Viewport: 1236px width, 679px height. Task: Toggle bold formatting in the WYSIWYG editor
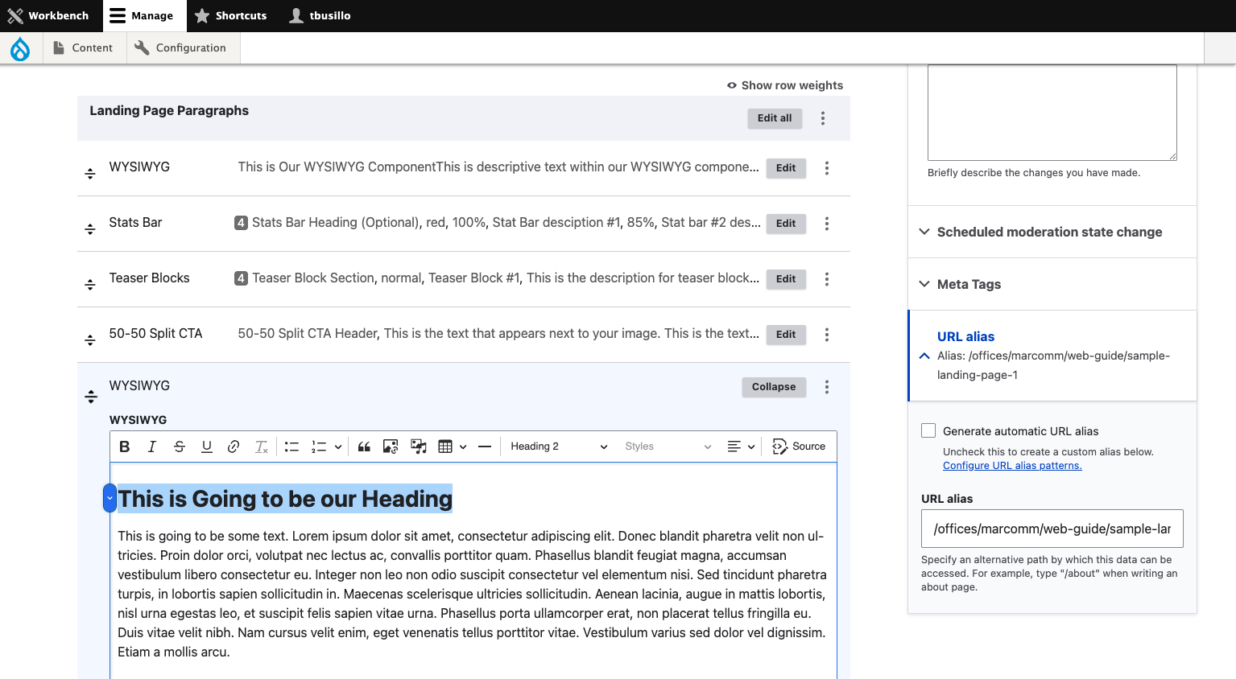tap(125, 446)
